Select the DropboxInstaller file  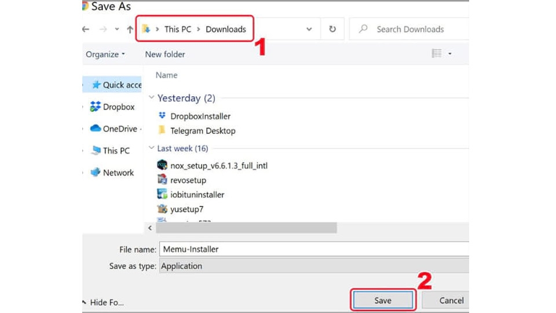(200, 116)
